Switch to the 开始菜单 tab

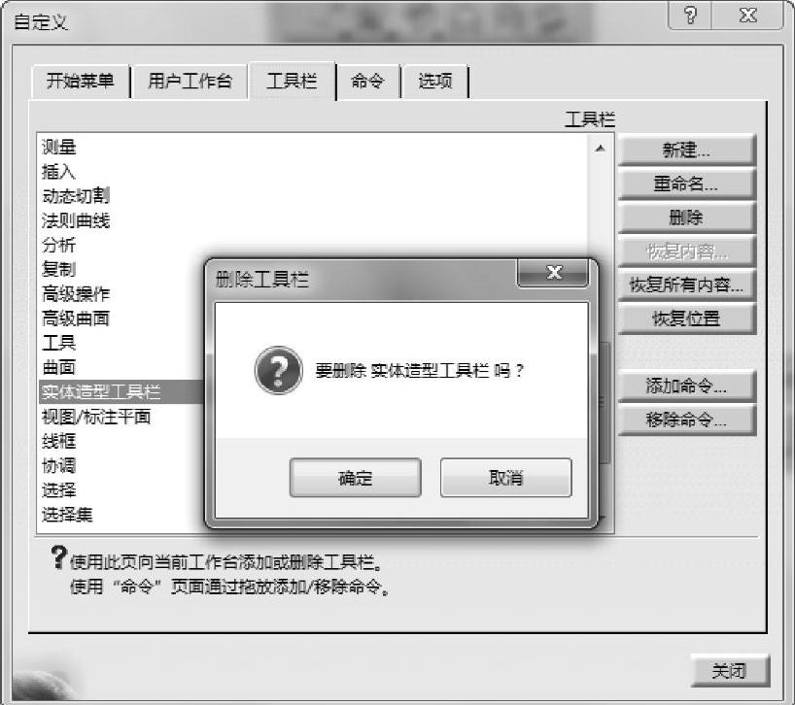(80, 81)
